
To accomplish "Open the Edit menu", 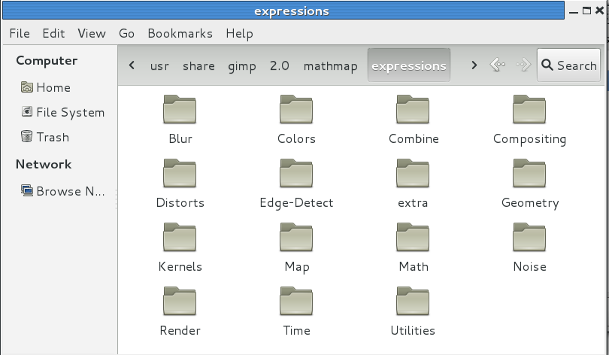I will pyautogui.click(x=53, y=33).
